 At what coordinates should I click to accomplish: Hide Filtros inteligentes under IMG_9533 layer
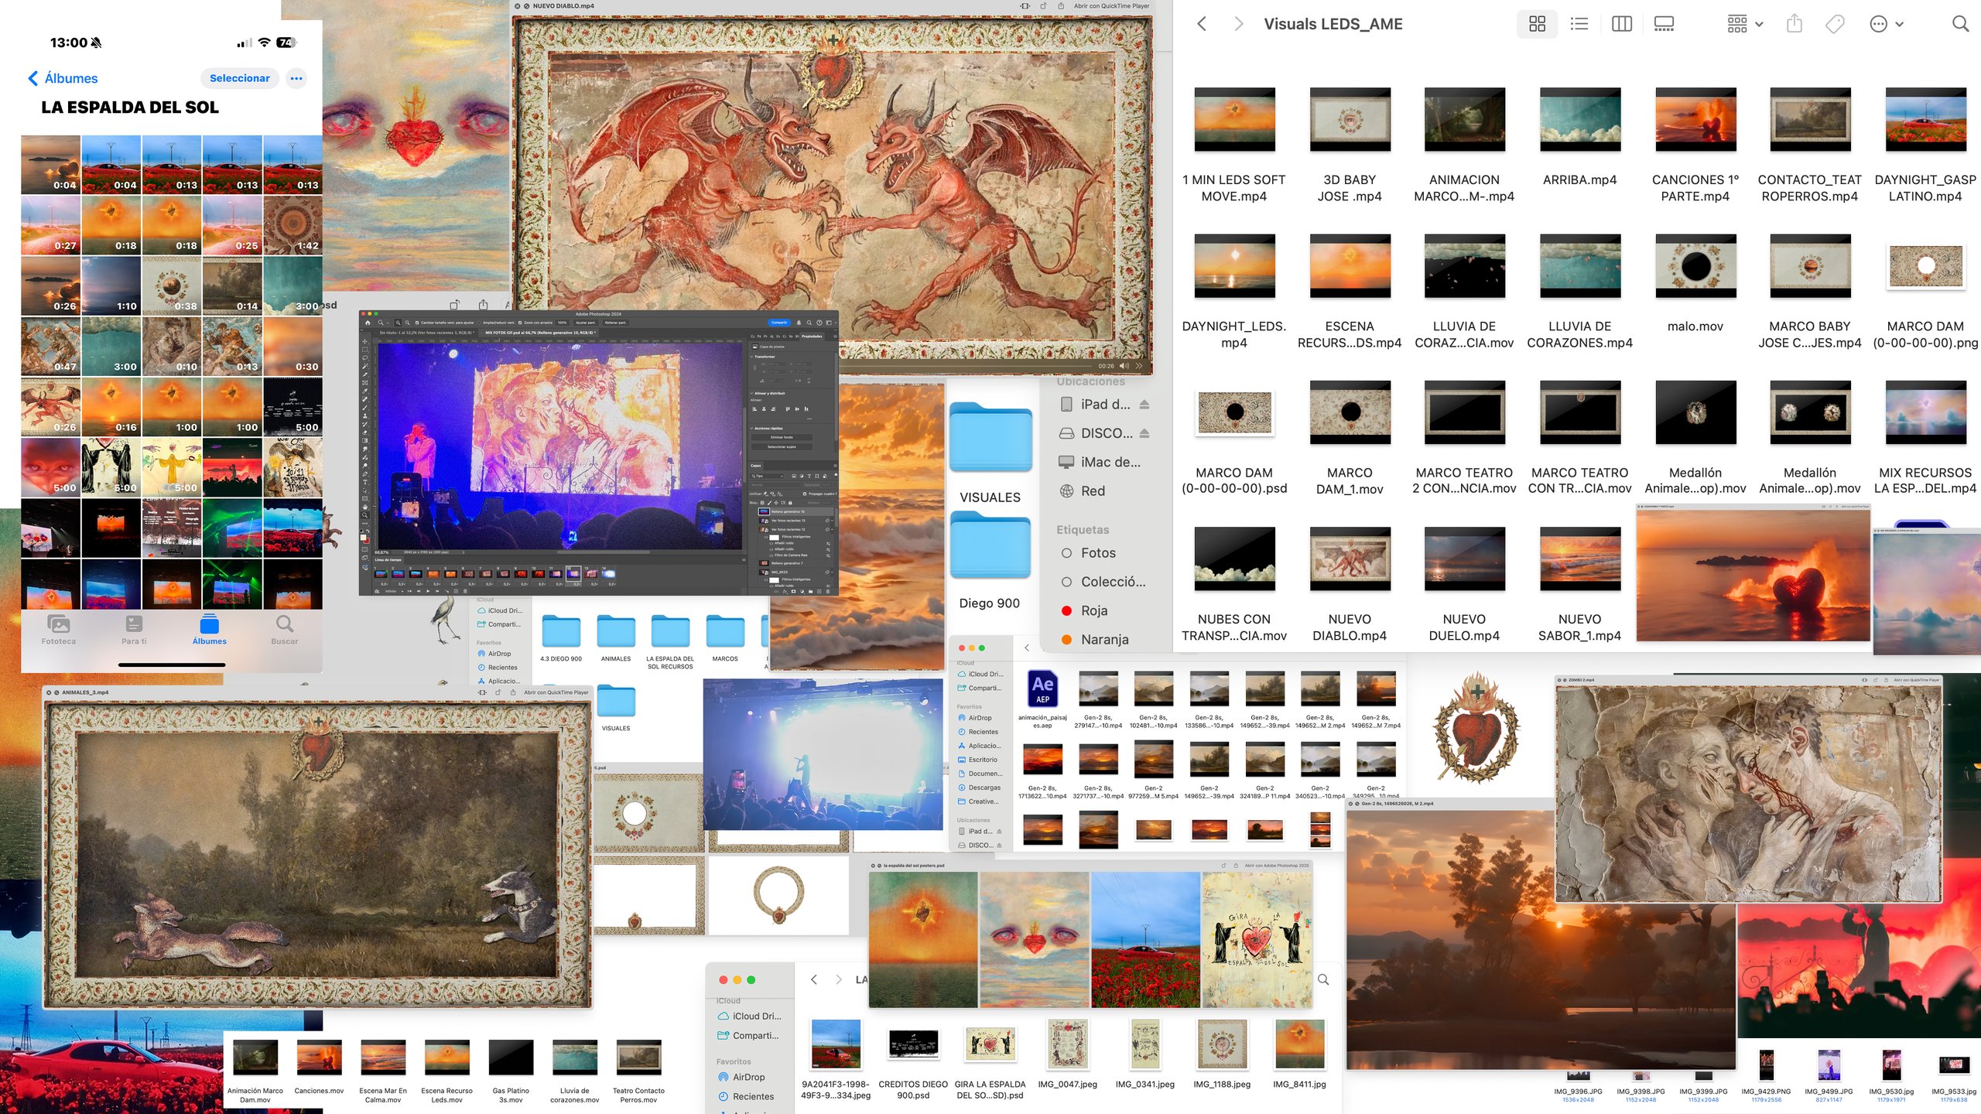766,579
